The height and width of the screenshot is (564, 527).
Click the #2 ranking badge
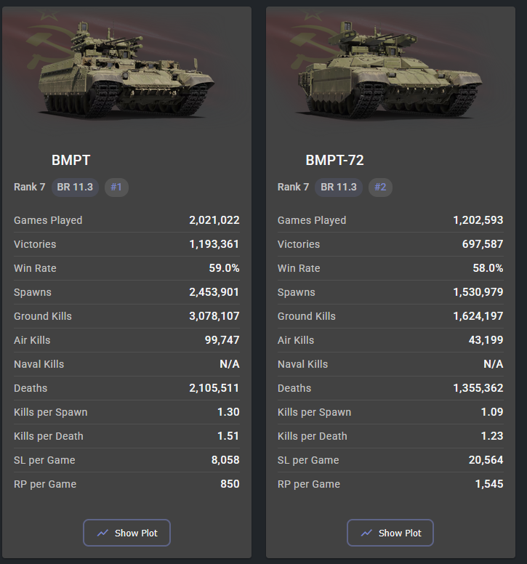[380, 187]
